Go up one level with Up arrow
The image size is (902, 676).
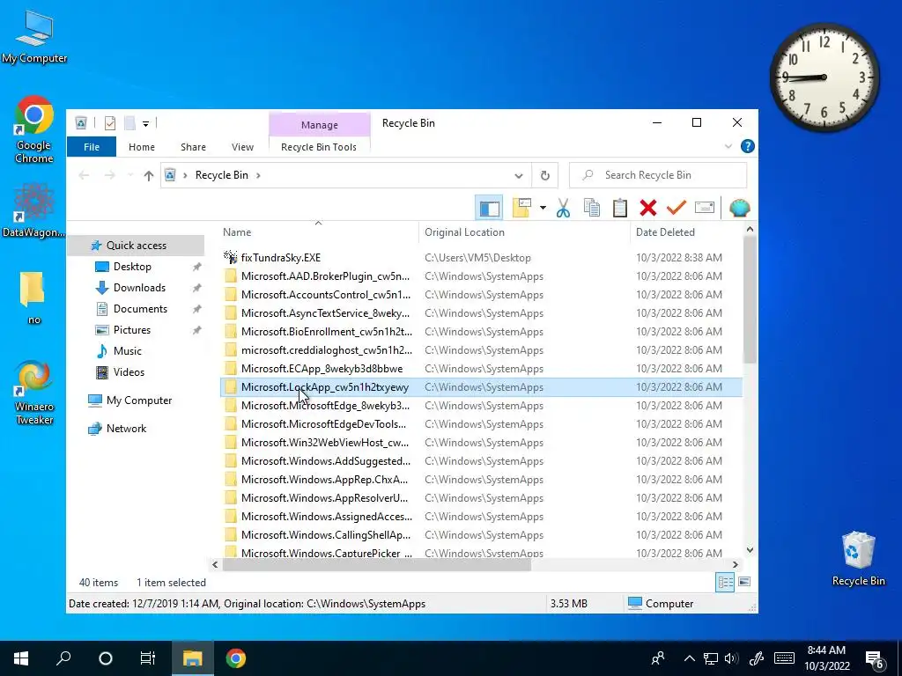pos(148,175)
